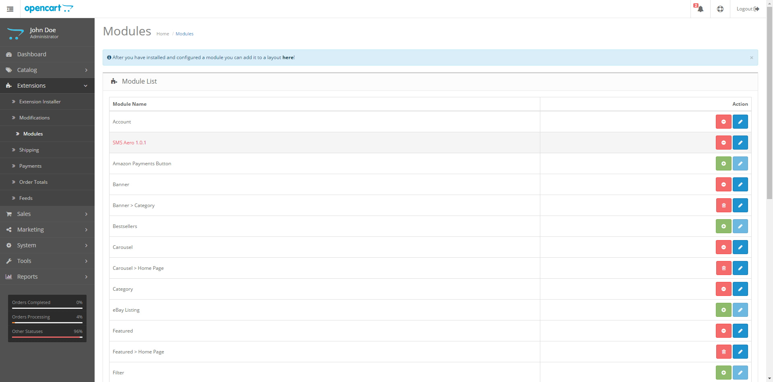
Task: Go to Payments in Extensions submenu
Action: [x=30, y=166]
